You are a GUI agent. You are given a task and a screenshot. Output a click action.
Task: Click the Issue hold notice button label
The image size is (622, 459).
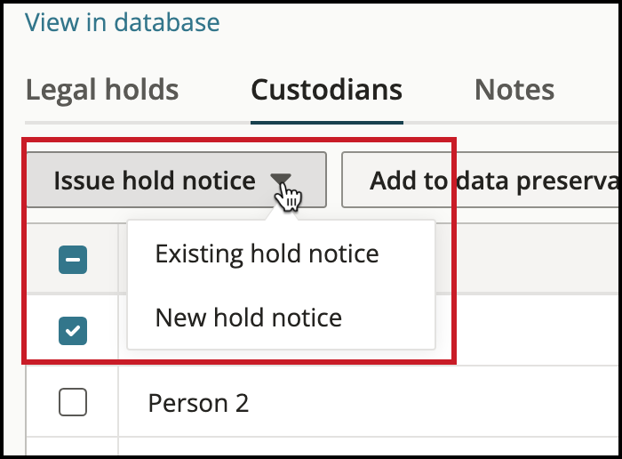pyautogui.click(x=155, y=181)
